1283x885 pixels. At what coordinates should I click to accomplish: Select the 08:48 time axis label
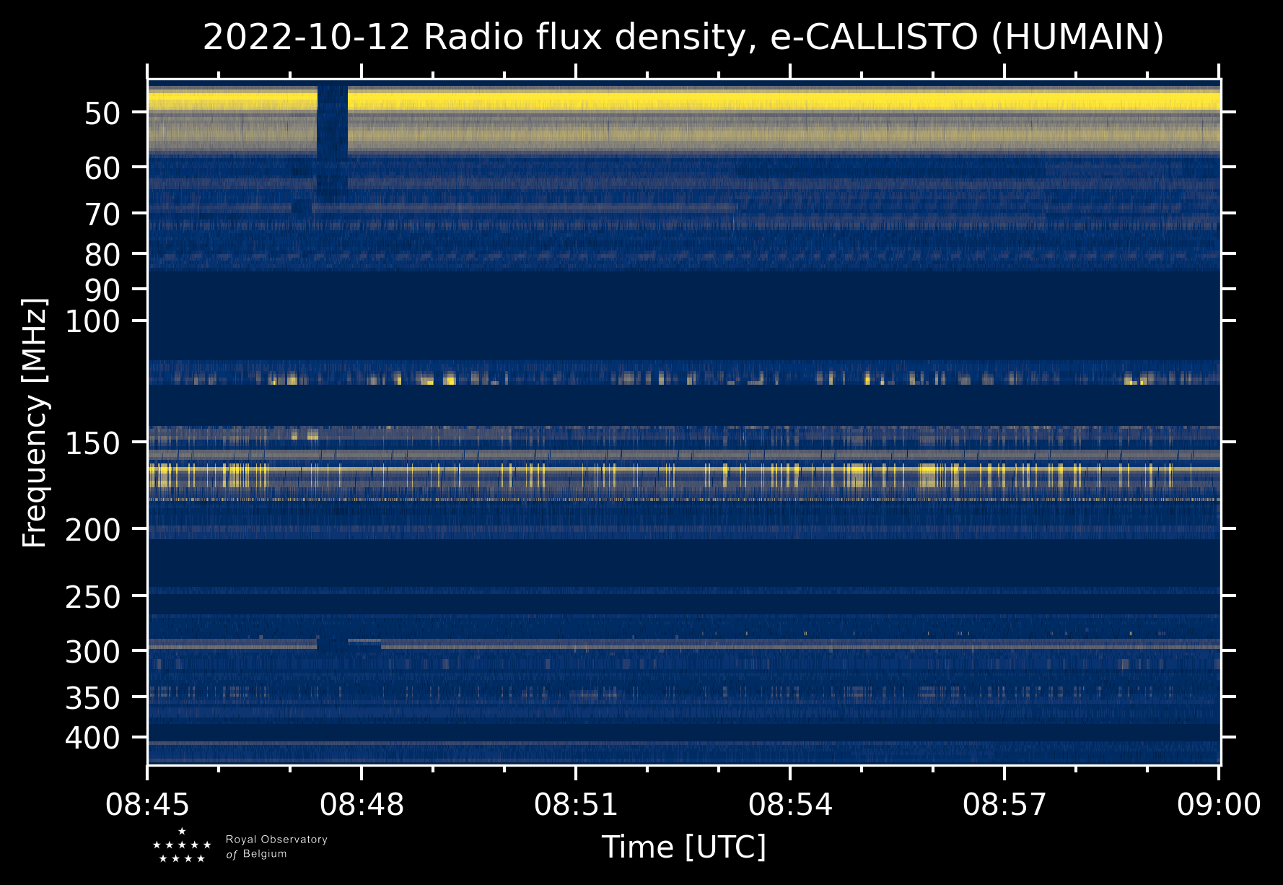point(362,804)
